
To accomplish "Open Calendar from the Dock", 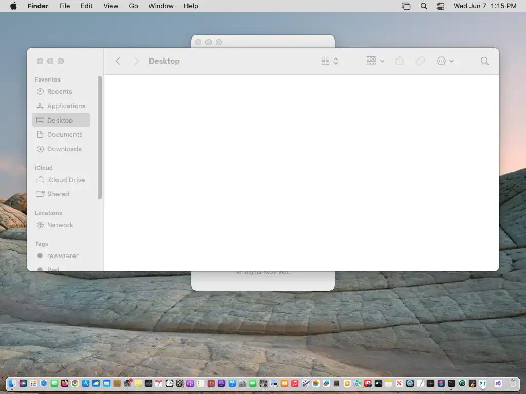I will click(159, 383).
